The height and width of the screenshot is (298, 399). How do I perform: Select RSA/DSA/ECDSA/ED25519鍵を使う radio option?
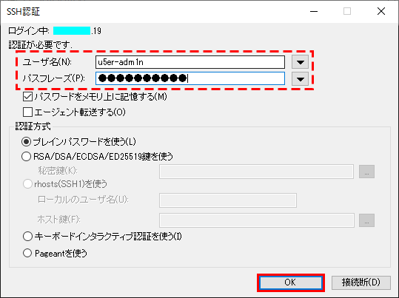coord(27,156)
